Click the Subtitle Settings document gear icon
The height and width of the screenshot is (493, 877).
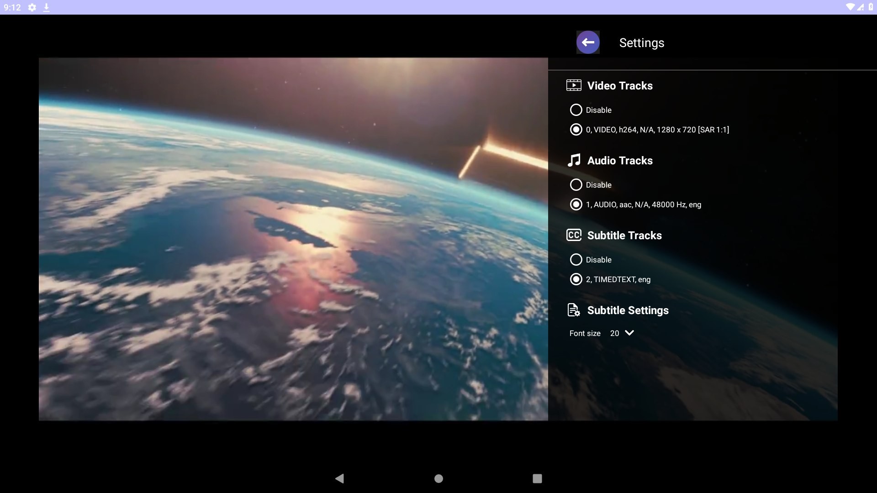(574, 310)
